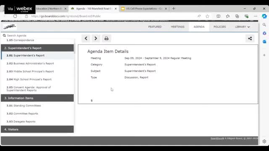
Task: Switch to the Policies tab
Action: pos(219,27)
